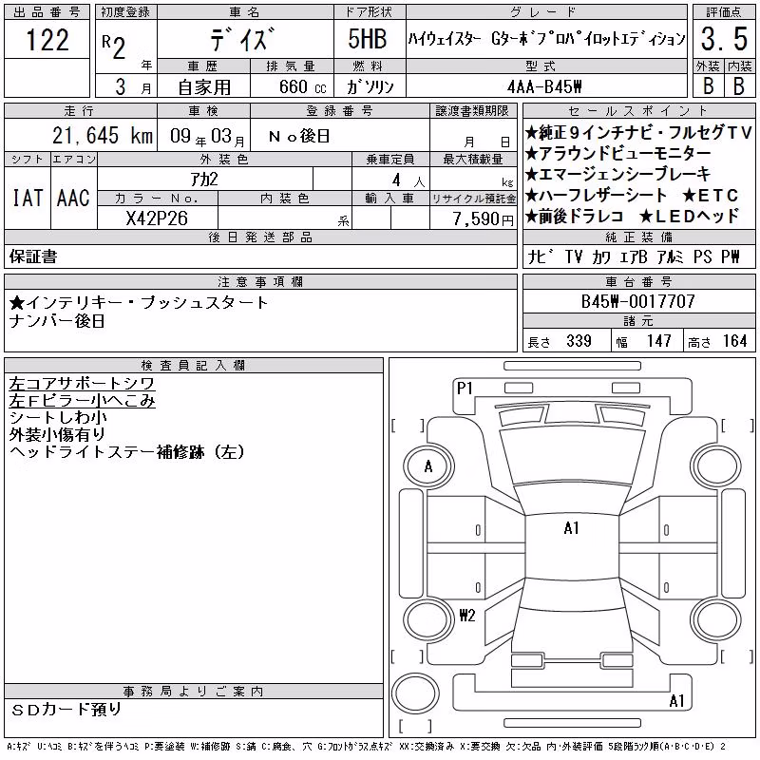
Task: Click the evaluation score 3.5
Action: pyautogui.click(x=724, y=39)
